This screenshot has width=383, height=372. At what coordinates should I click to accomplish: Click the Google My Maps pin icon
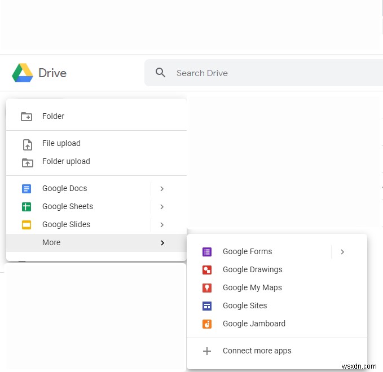pos(207,288)
